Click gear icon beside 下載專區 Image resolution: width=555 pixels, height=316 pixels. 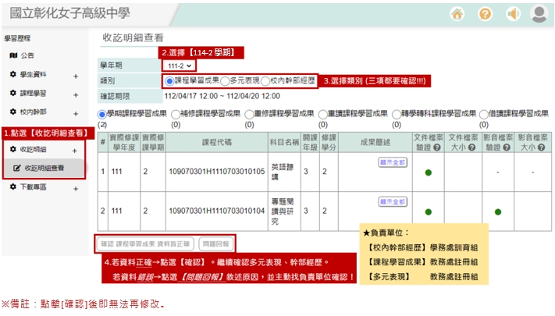pyautogui.click(x=13, y=186)
